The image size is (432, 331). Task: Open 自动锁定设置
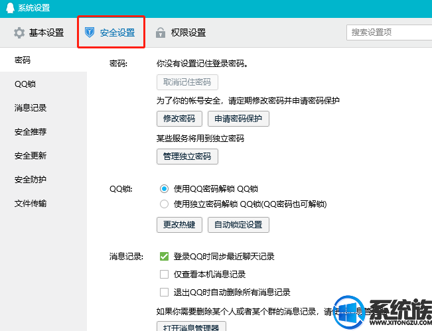click(238, 225)
